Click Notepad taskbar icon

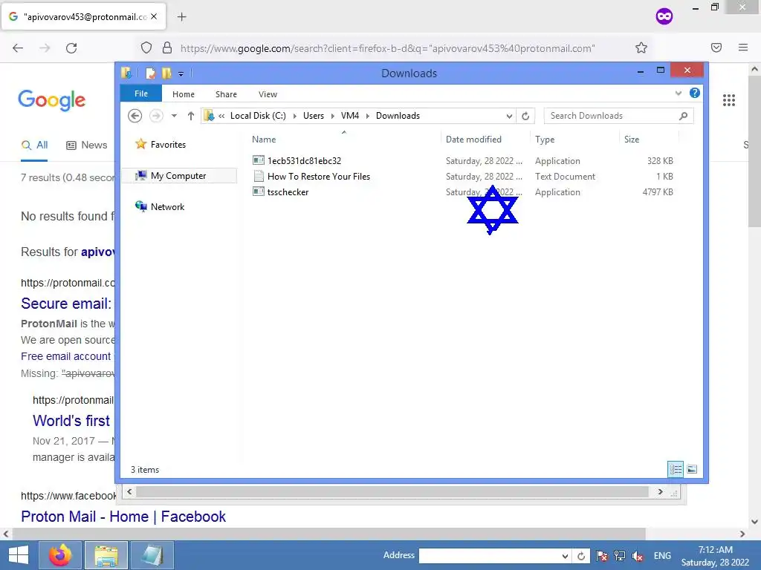pyautogui.click(x=152, y=555)
